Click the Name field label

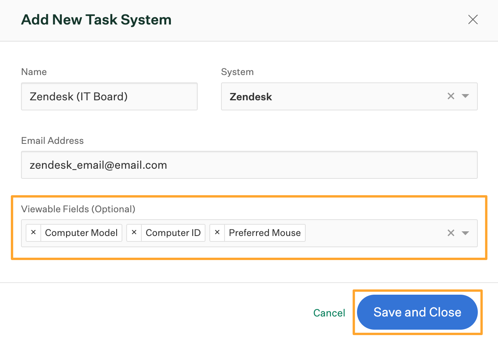tap(34, 72)
